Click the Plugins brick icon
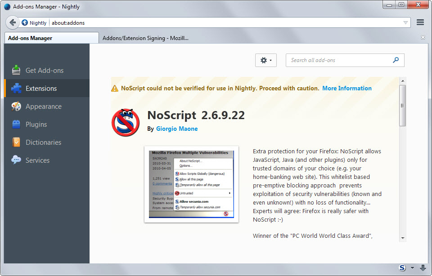The height and width of the screenshot is (276, 432). tap(16, 125)
